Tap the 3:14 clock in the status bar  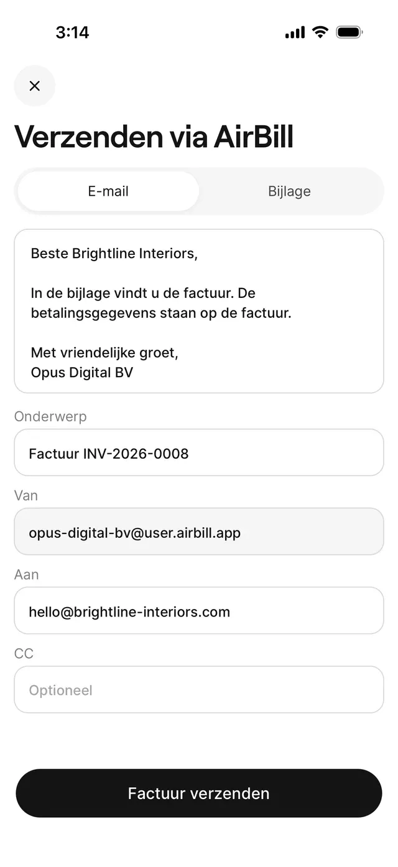(72, 32)
